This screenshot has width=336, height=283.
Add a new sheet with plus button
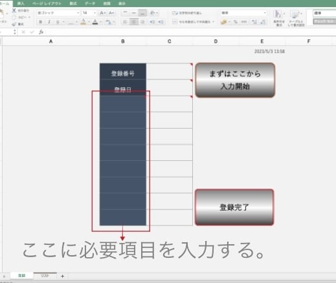click(62, 276)
